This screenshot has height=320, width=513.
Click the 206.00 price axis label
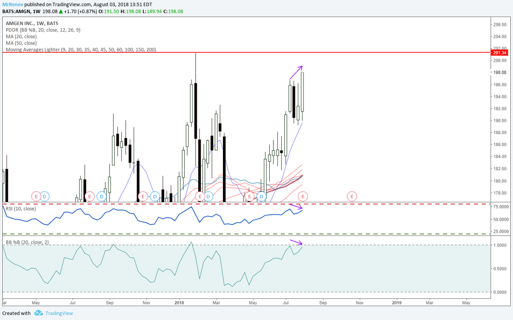[x=500, y=24]
